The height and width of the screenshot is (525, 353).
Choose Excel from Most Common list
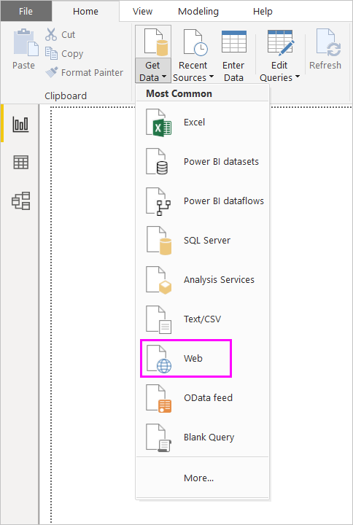[x=202, y=122]
